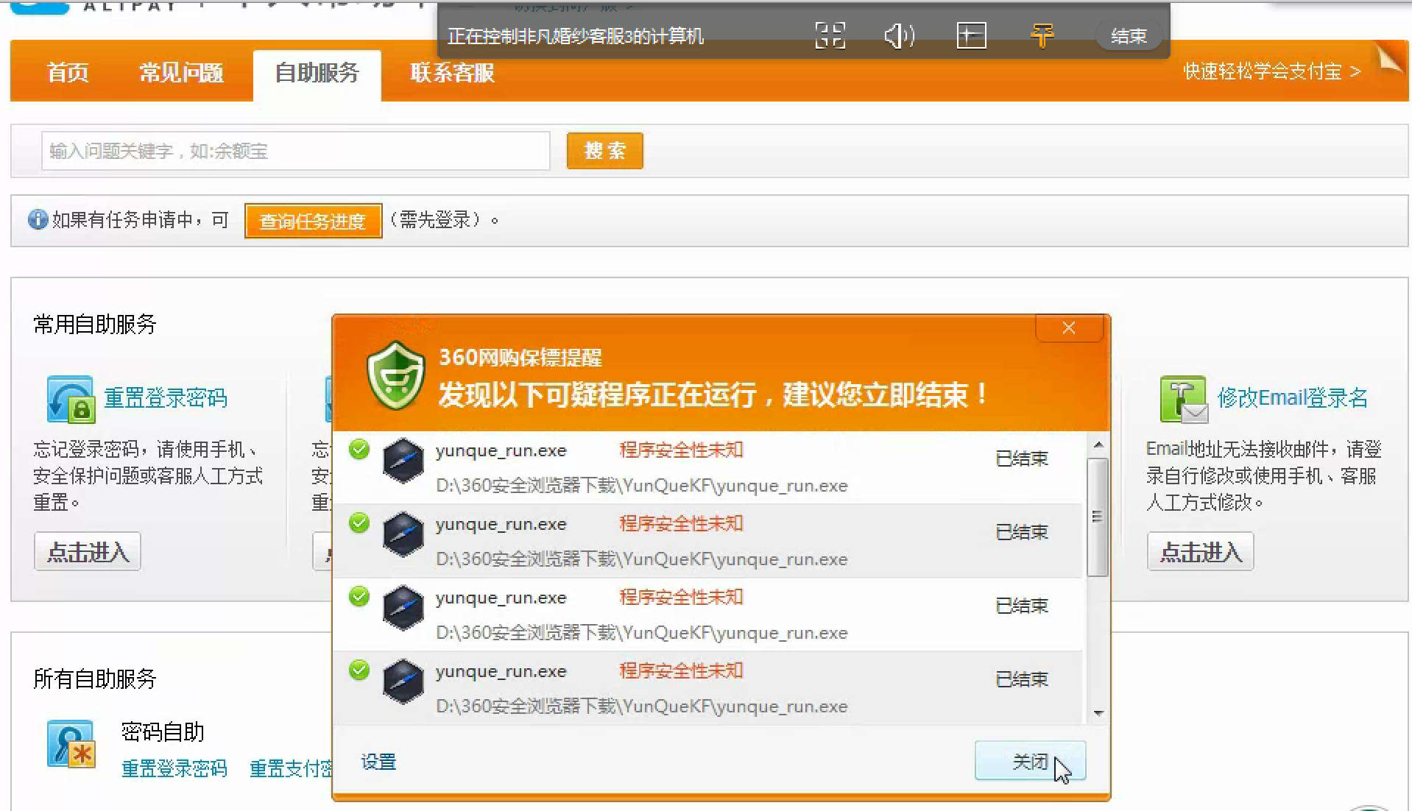Viewport: 1412px width, 811px height.
Task: Close the 360网购保镖 popup with X
Action: (x=1069, y=328)
